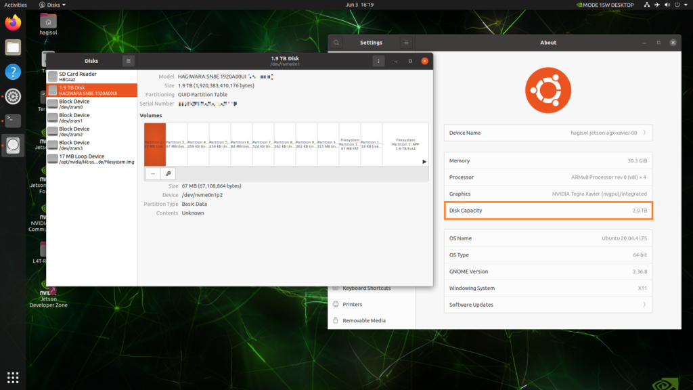Select Partition 9 volume block

[307, 145]
